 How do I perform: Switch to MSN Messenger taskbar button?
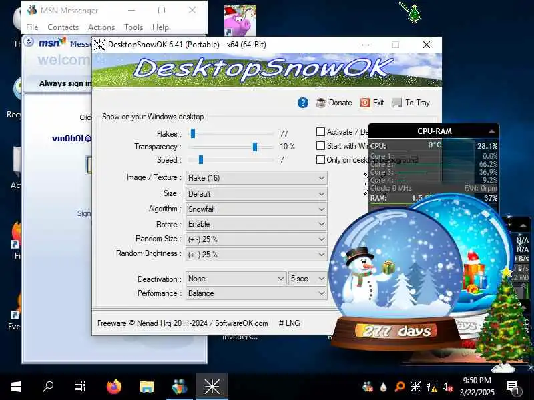(x=179, y=387)
